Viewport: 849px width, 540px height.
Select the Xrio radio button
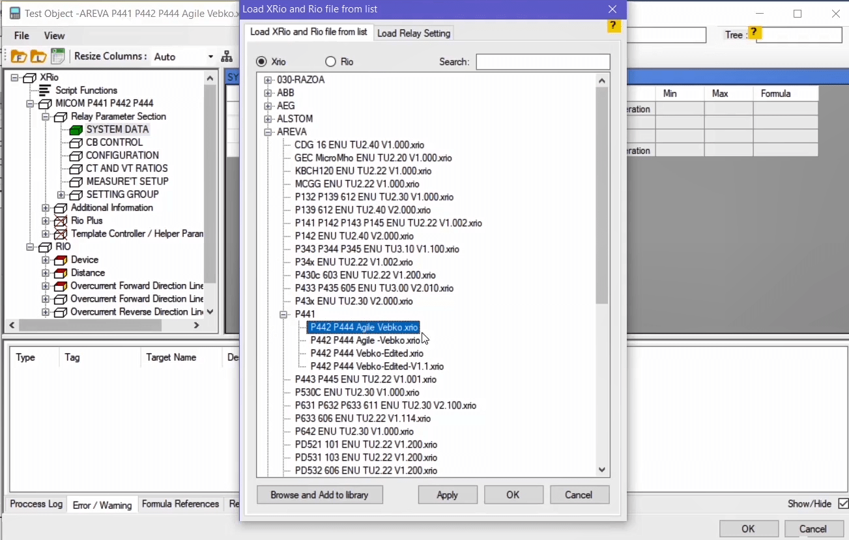(x=262, y=62)
